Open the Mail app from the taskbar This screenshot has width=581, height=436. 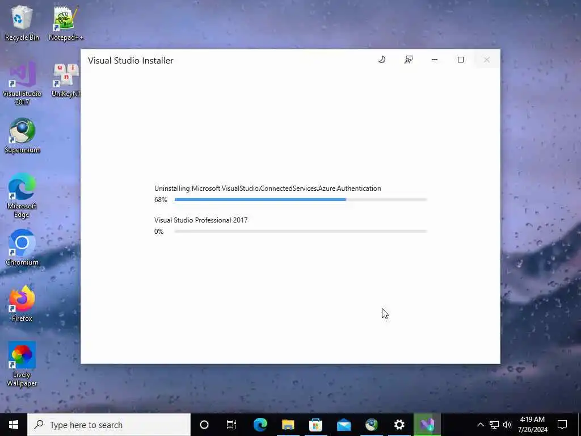pos(343,425)
